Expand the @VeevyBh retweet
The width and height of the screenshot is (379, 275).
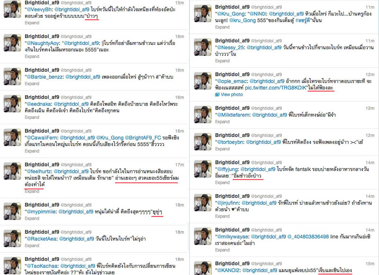pyautogui.click(x=32, y=23)
